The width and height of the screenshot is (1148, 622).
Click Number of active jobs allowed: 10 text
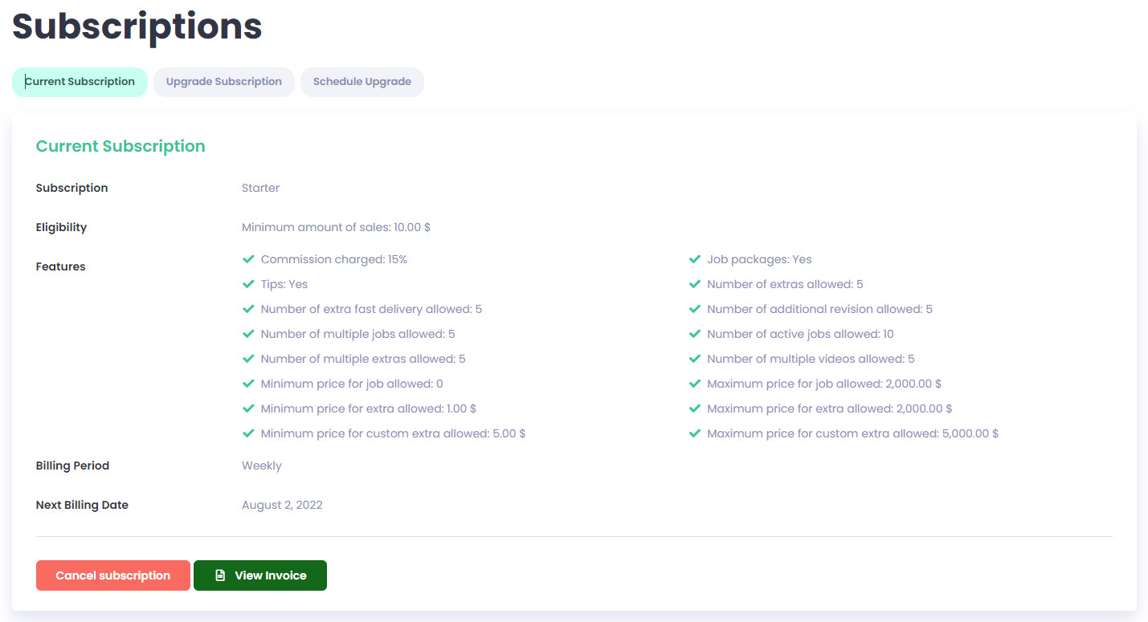(800, 334)
